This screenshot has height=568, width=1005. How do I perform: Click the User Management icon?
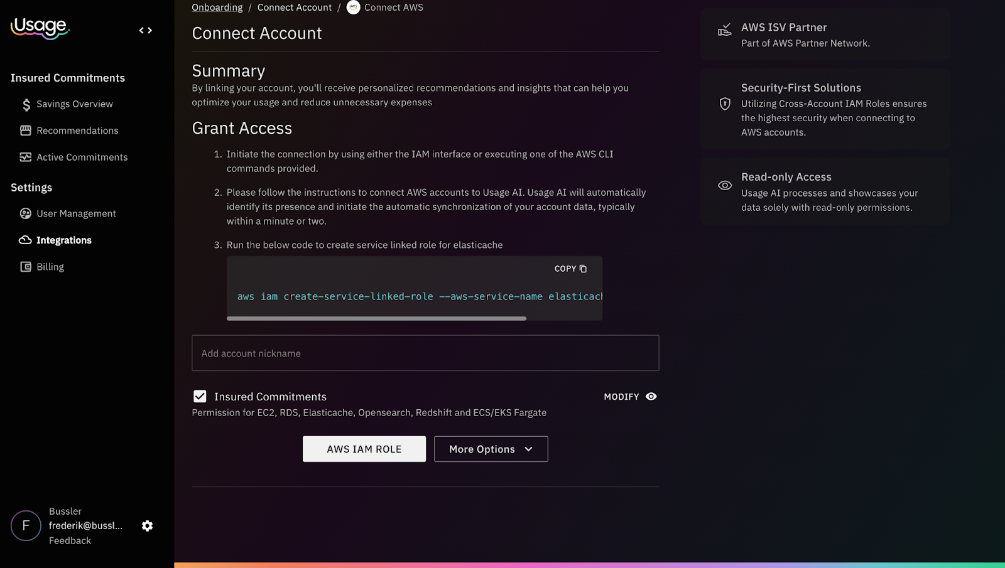pyautogui.click(x=26, y=213)
